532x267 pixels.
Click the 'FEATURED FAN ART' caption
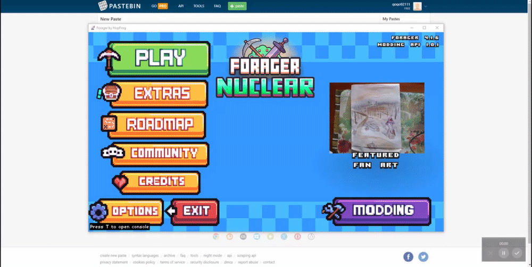point(376,160)
